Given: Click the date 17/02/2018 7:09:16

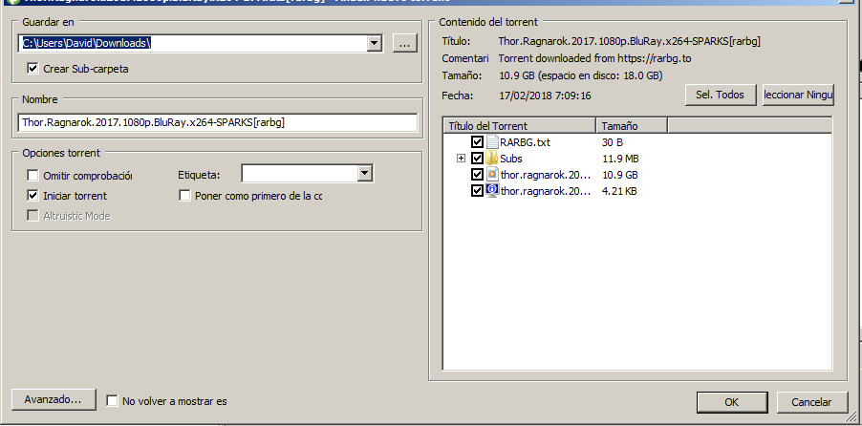Looking at the screenshot, I should point(545,96).
